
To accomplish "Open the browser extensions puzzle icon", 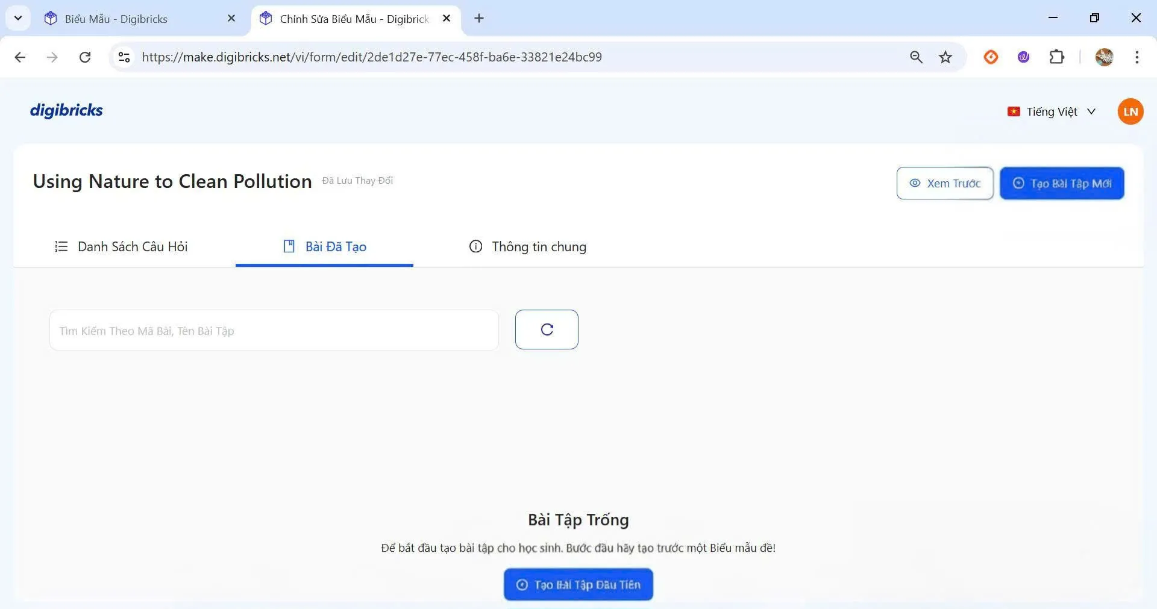I will [x=1056, y=57].
